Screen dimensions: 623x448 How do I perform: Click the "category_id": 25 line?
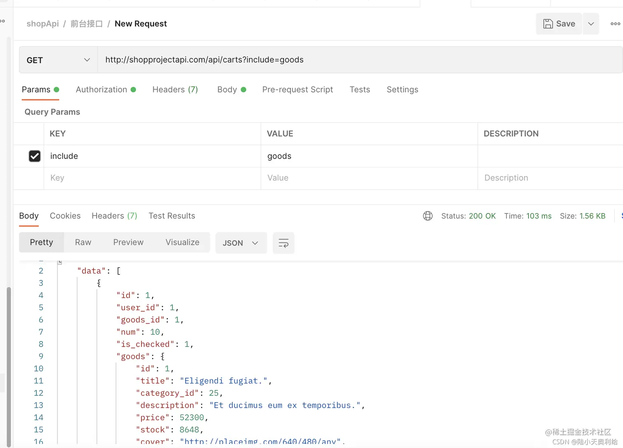pos(179,393)
